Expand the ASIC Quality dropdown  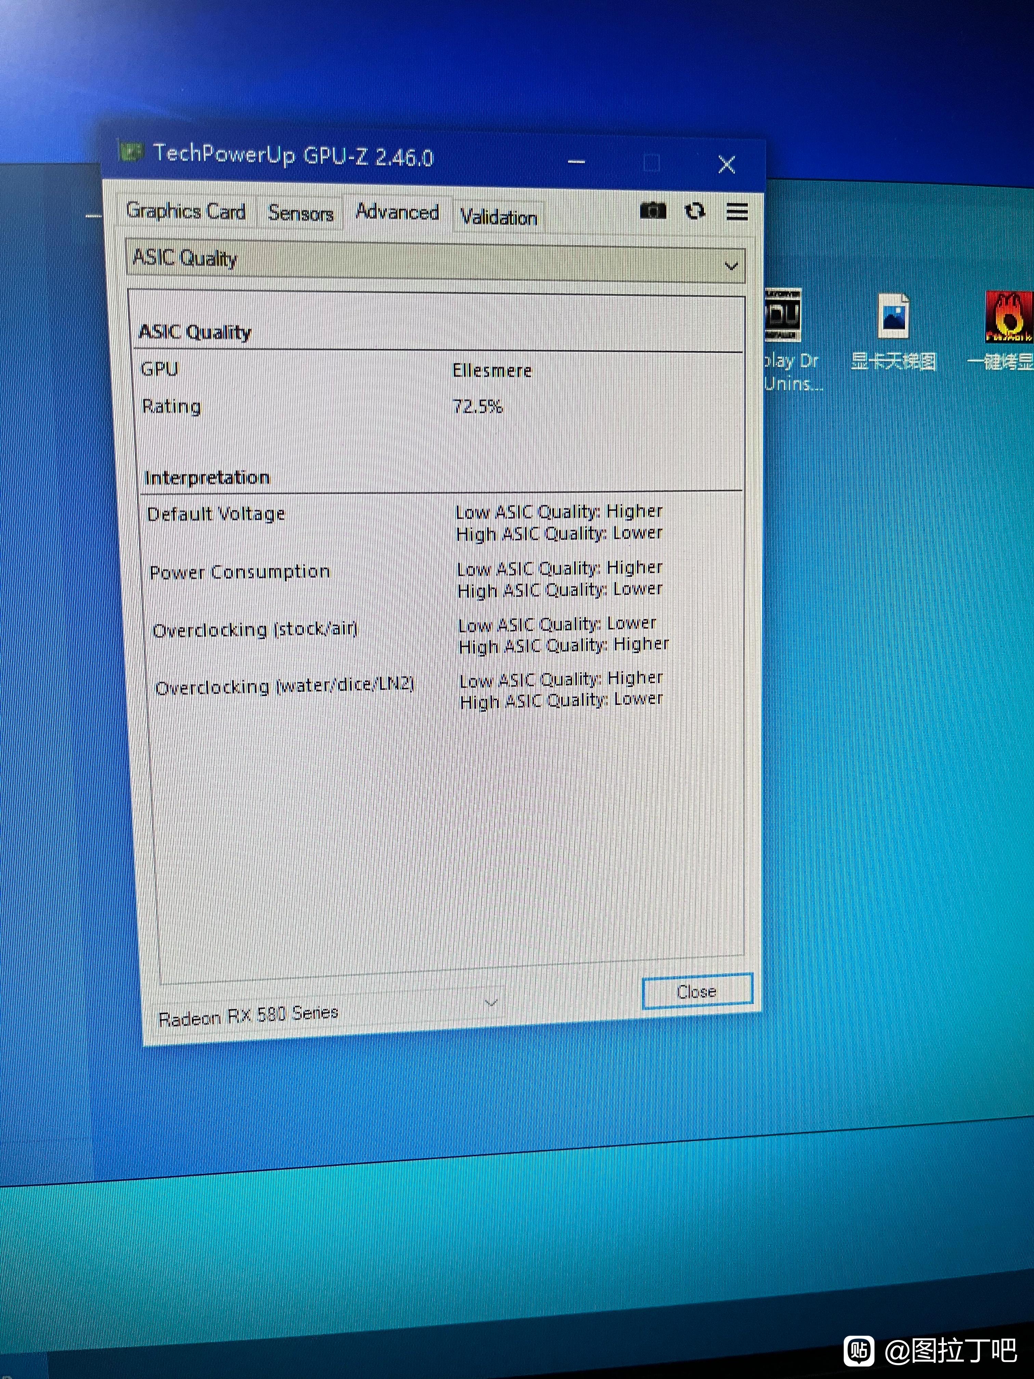(x=435, y=261)
